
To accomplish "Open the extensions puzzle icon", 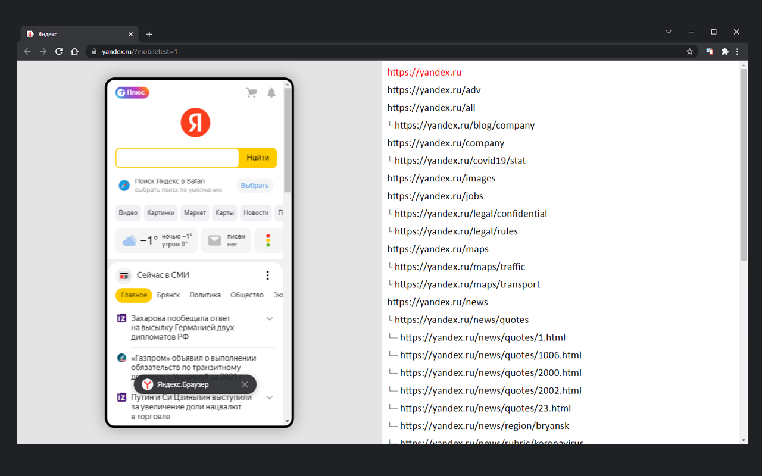I will click(x=724, y=52).
